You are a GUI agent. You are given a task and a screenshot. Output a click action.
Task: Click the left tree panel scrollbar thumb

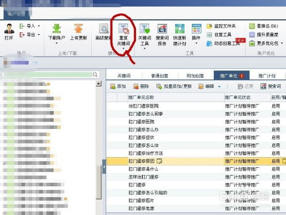point(99,182)
